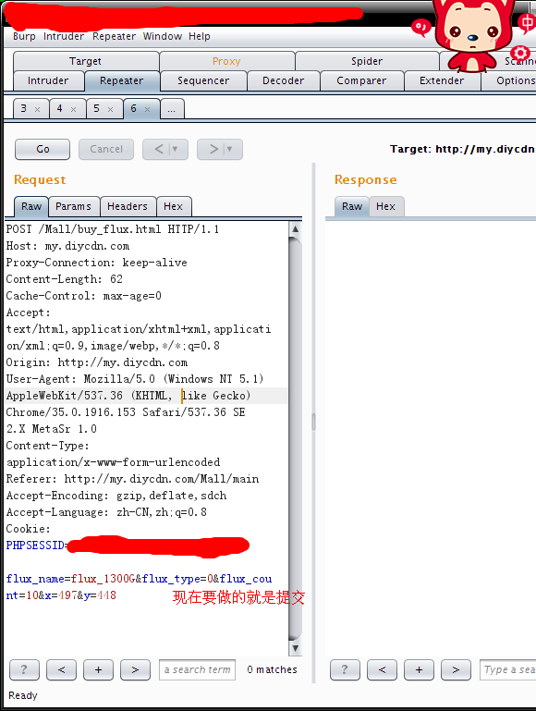Click the POST /Mall/buy_flux.html request line
536x711 pixels.
coord(113,229)
